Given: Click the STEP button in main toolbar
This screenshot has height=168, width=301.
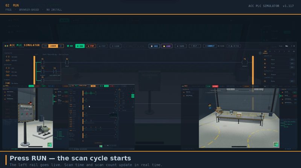Looking at the screenshot, I should [102, 46].
